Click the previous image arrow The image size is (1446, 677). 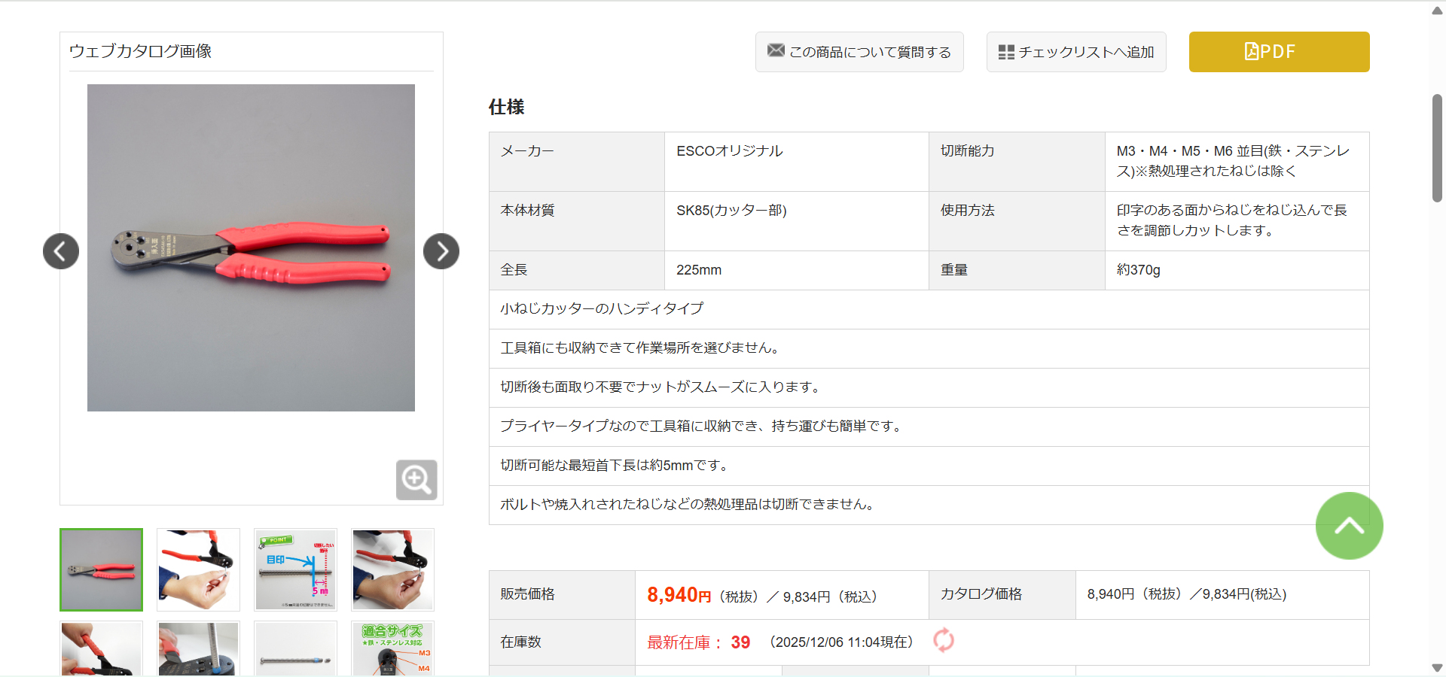(61, 251)
